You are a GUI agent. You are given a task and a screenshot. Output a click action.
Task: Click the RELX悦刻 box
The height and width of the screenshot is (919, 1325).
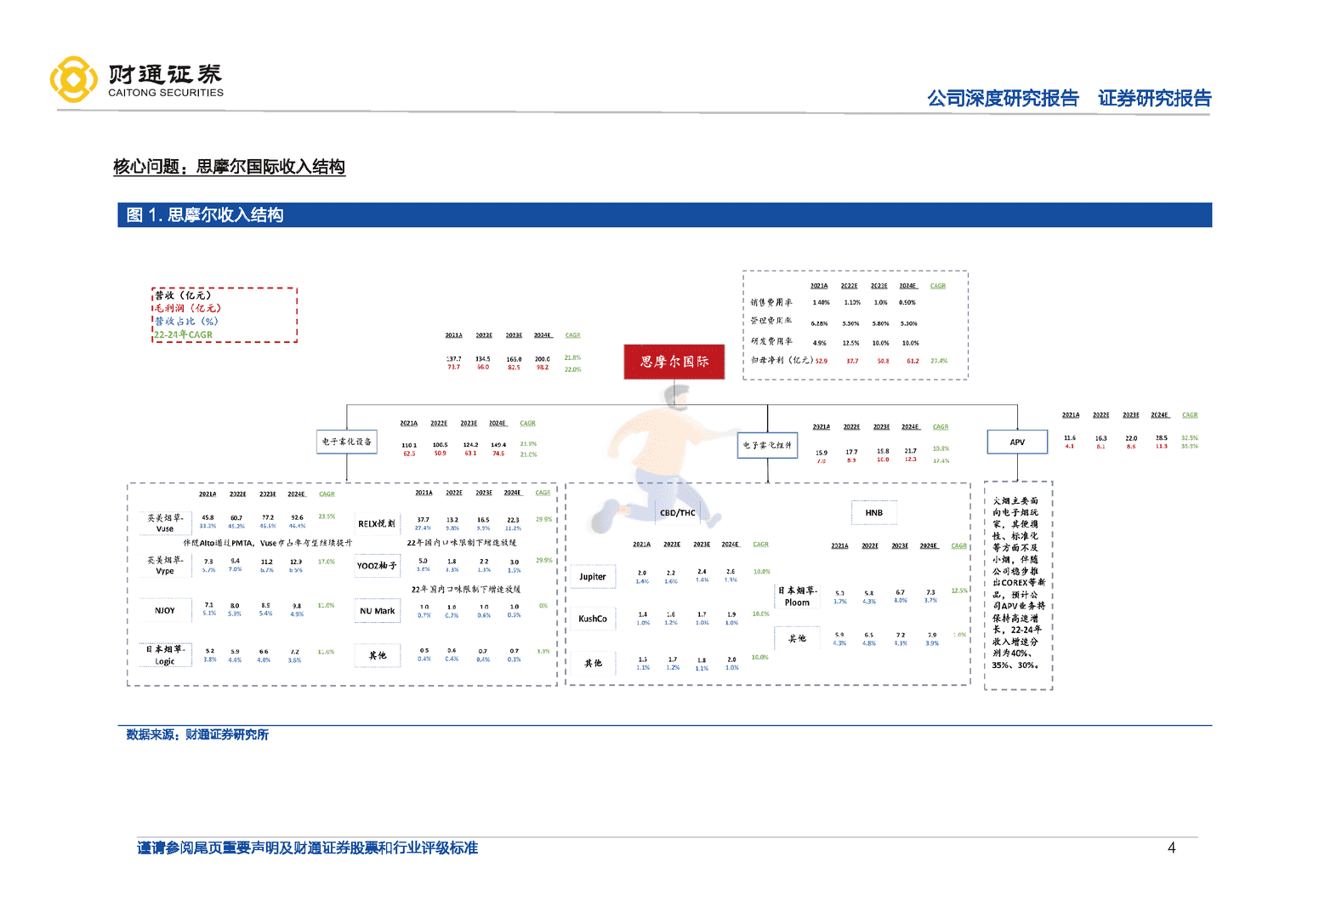(x=377, y=523)
